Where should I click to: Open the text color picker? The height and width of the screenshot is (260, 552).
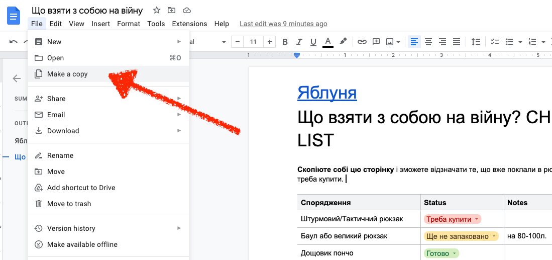coord(328,42)
